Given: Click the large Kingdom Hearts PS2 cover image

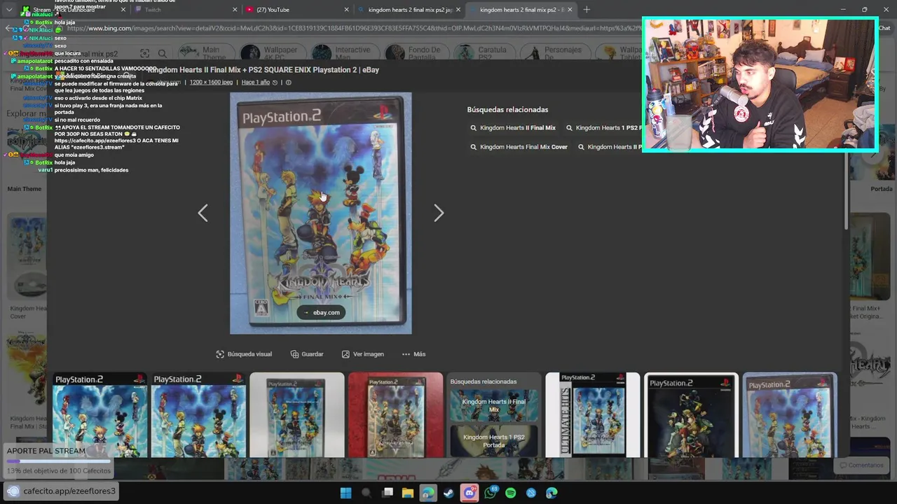Looking at the screenshot, I should (x=321, y=213).
